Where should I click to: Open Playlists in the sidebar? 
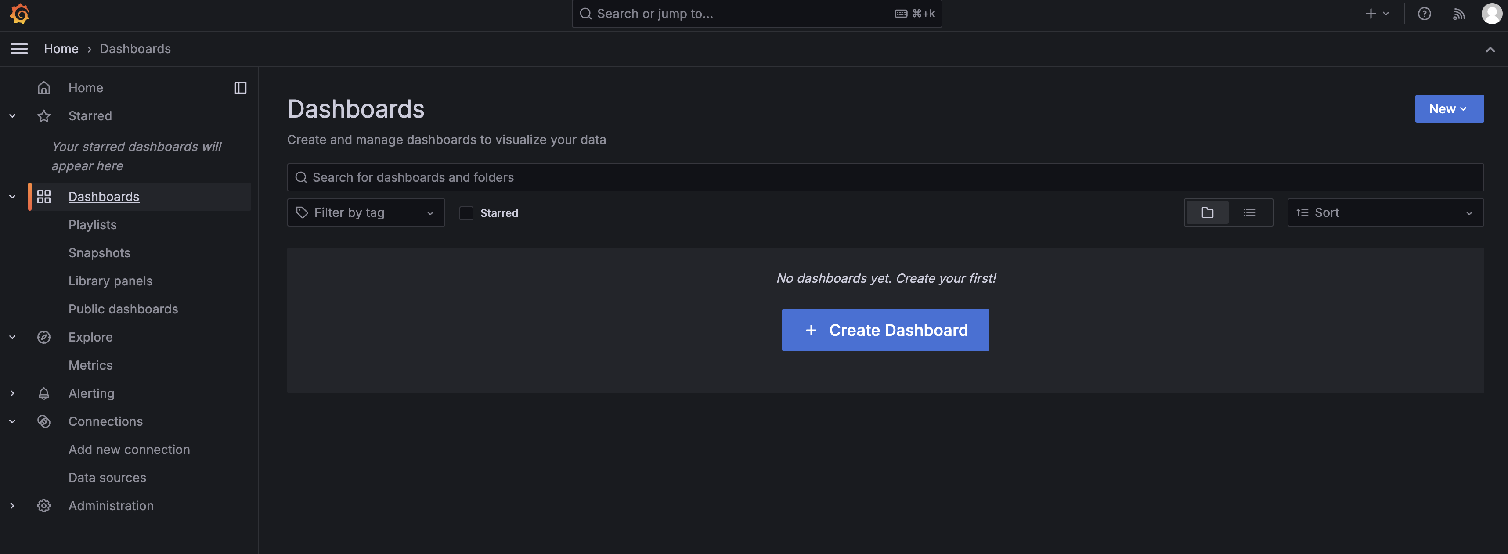(x=93, y=225)
